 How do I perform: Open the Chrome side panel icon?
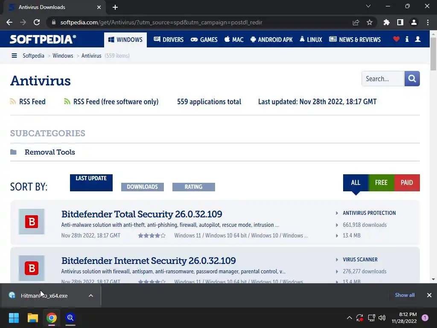click(400, 22)
